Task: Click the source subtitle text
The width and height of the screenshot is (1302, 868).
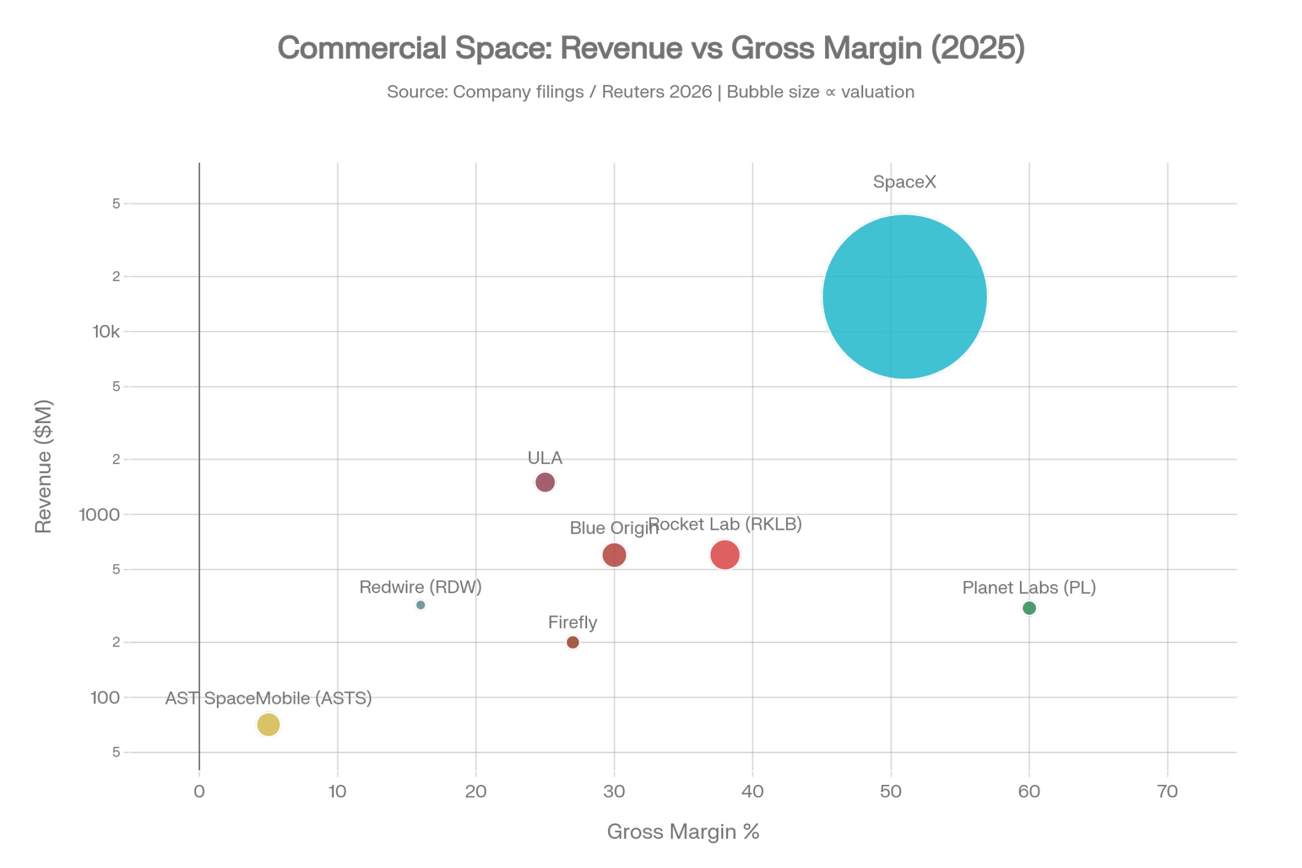Action: (650, 92)
